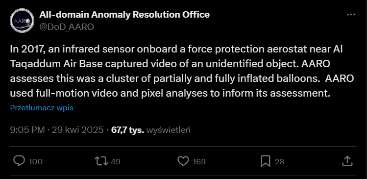
Task: Click the 49 reposts count
Action: (x=115, y=161)
